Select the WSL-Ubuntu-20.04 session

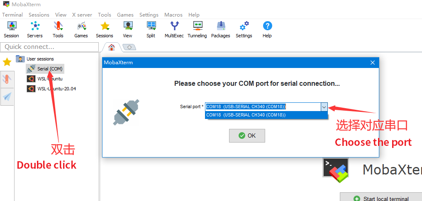coord(56,89)
